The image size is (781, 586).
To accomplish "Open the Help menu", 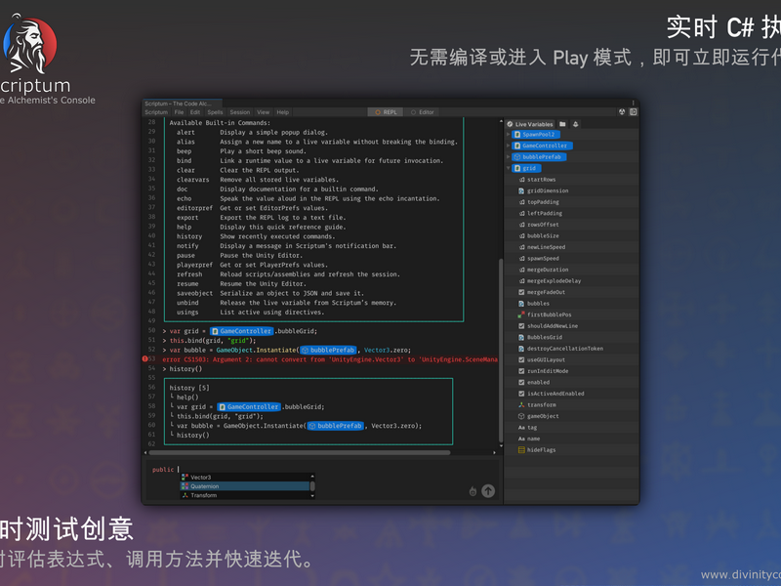I will (x=282, y=112).
